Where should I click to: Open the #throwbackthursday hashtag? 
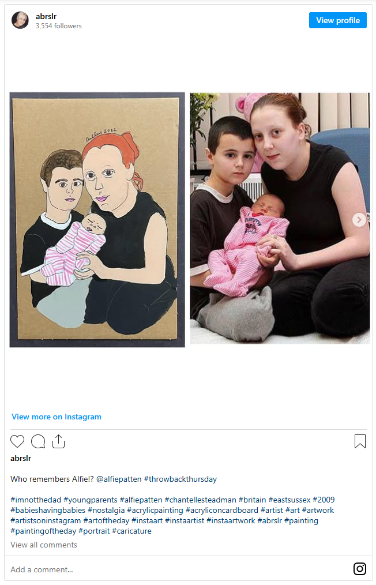pos(180,479)
